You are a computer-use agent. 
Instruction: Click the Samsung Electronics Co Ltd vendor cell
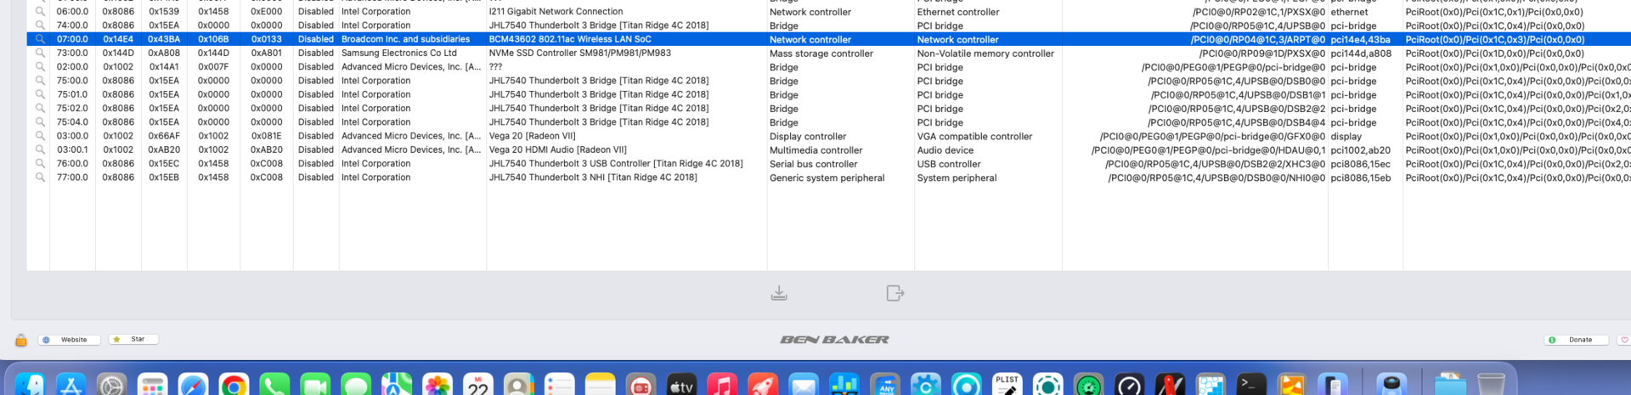[399, 53]
